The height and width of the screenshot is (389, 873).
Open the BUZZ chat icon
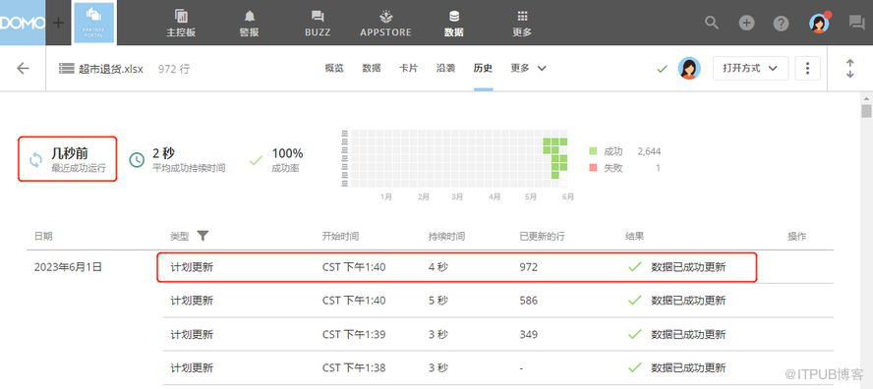(318, 16)
